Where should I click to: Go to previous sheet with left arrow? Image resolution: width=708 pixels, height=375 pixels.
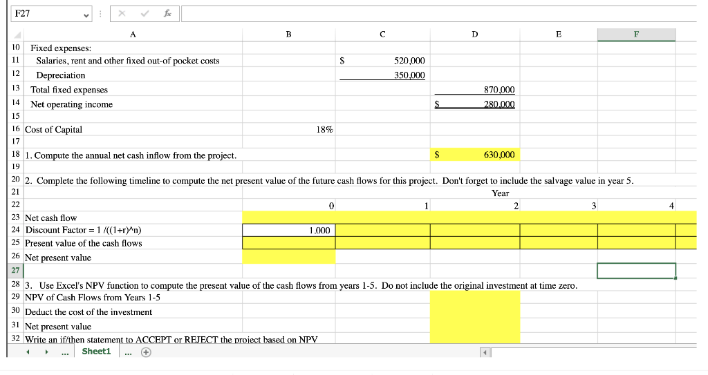coord(28,352)
